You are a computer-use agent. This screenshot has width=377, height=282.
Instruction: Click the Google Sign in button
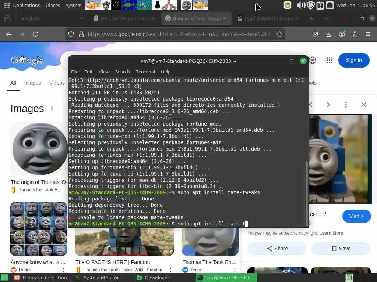point(354,60)
